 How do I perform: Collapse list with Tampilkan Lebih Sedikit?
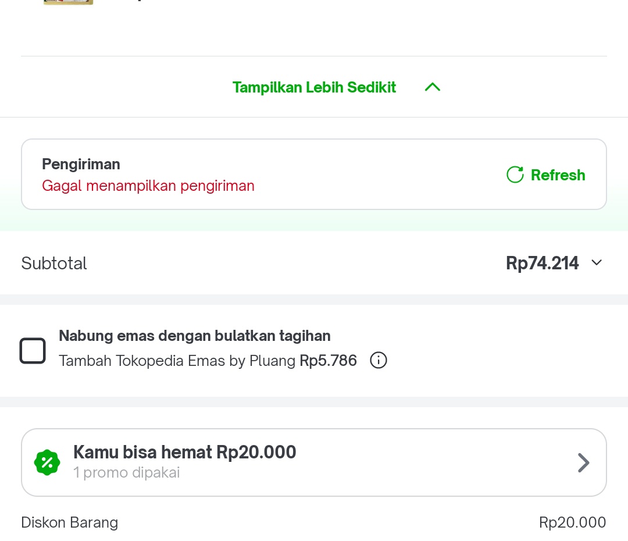314,87
